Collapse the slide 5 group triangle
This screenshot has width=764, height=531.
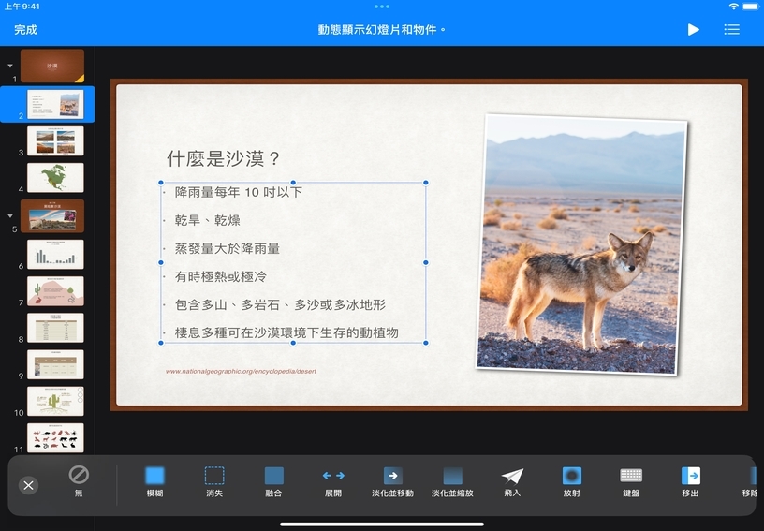tap(10, 215)
